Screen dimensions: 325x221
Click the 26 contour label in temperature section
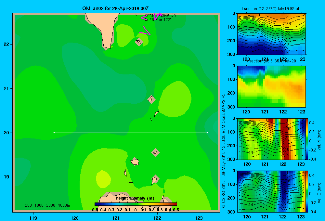(x=288, y=24)
